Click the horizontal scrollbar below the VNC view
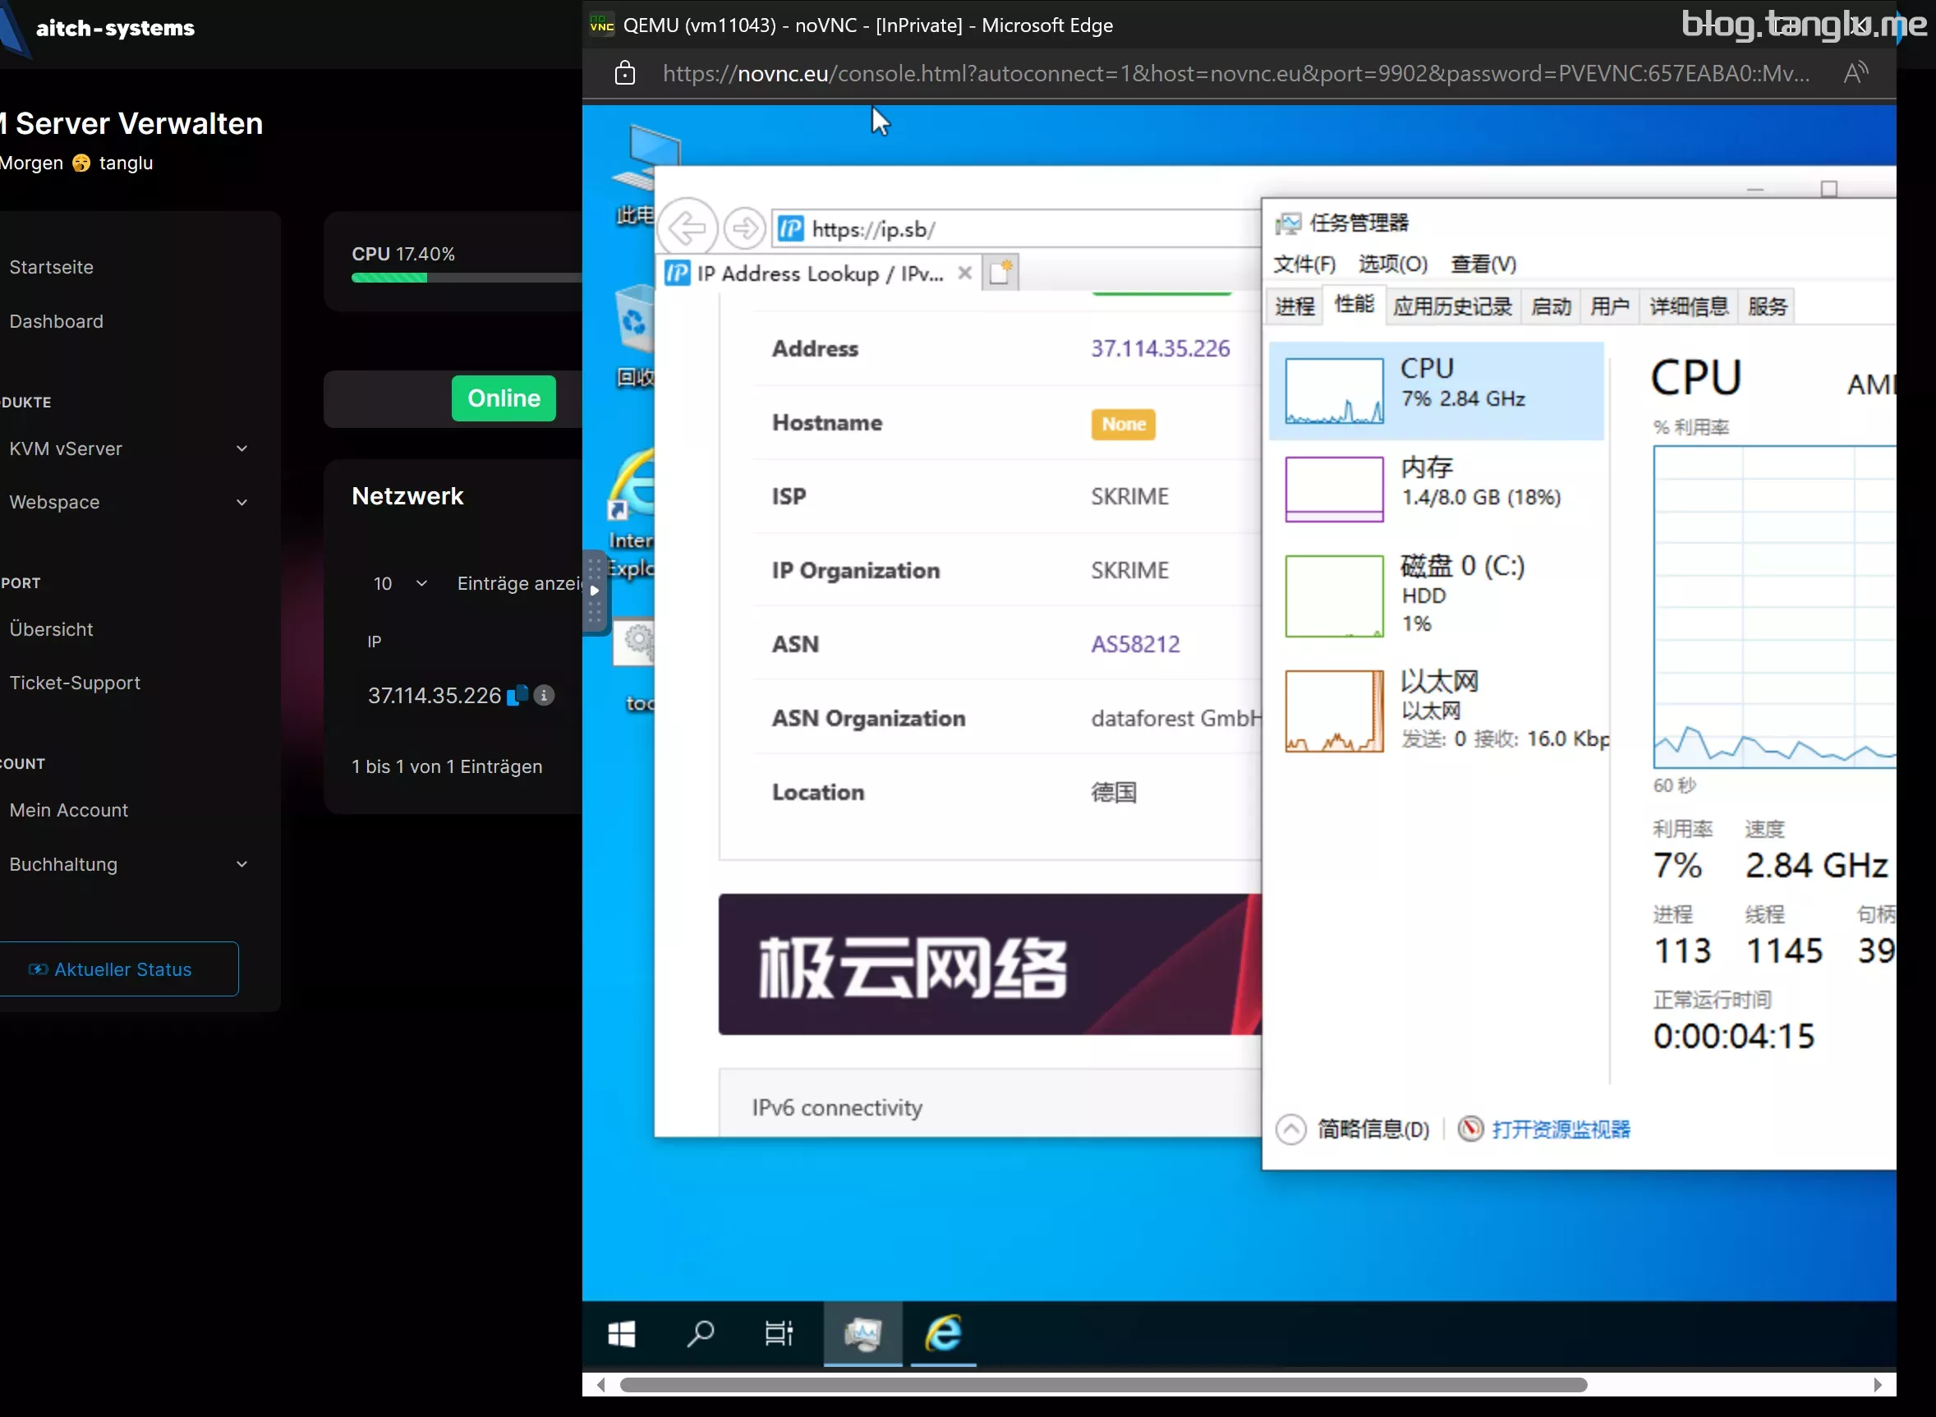1936x1417 pixels. click(x=1102, y=1384)
